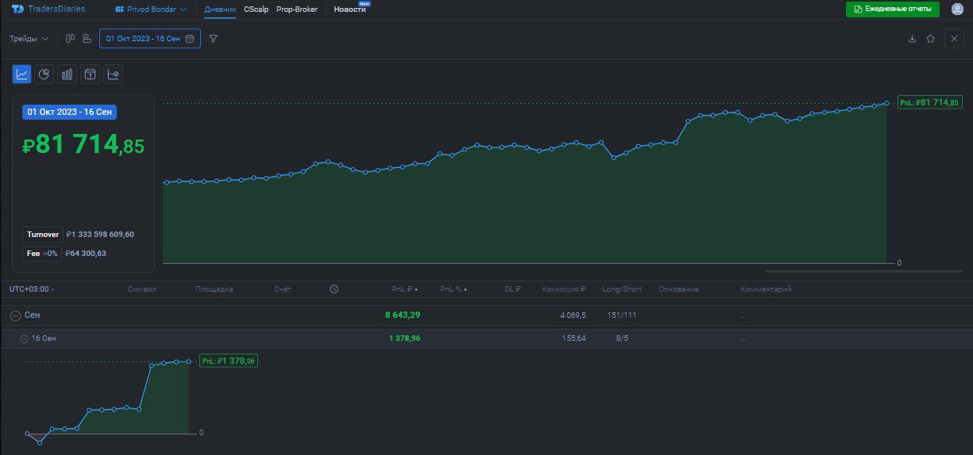
Task: Close the diary panel with the X button
Action: tap(954, 38)
